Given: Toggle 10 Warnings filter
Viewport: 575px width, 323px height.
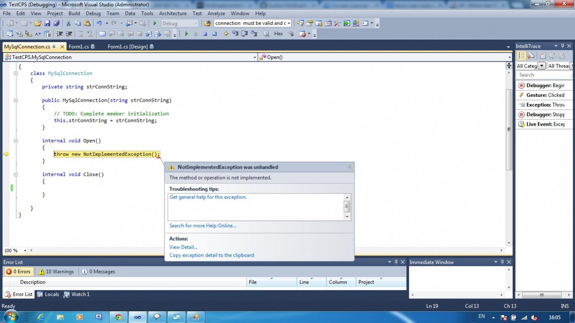Looking at the screenshot, I should (56, 272).
